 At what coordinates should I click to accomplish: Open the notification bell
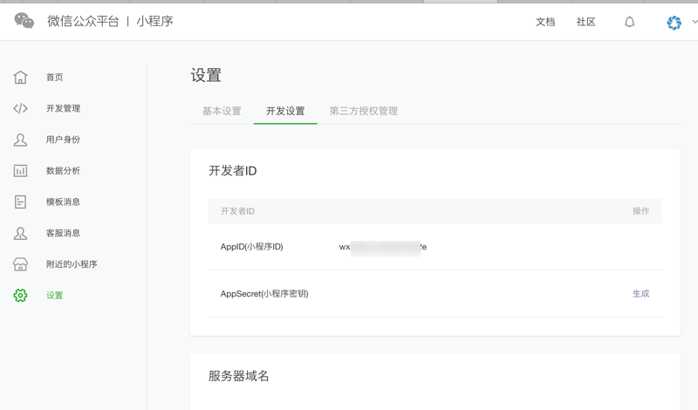(630, 22)
